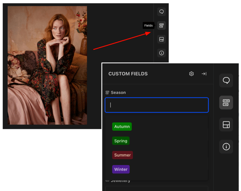Click the layout panel icon in lower sidebar
The width and height of the screenshot is (241, 191).
click(x=226, y=125)
